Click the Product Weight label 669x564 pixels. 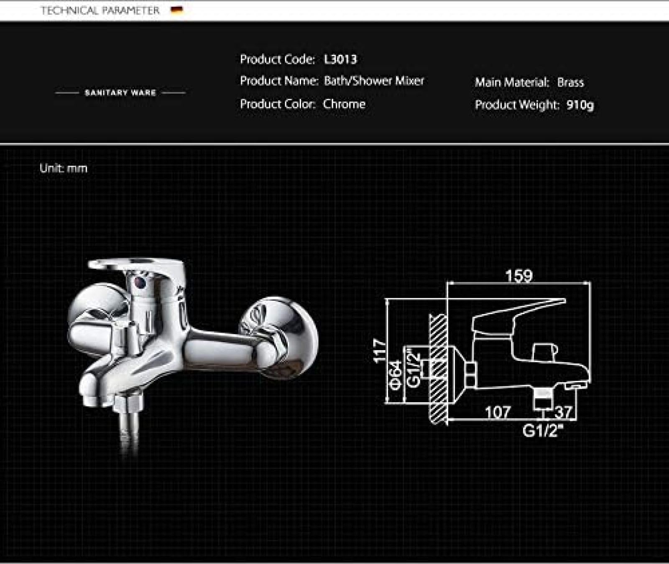point(517,104)
